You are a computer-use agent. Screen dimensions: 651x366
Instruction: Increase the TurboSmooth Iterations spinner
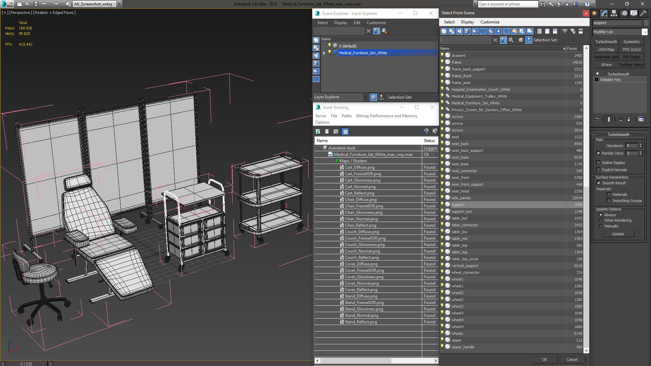tap(640, 144)
